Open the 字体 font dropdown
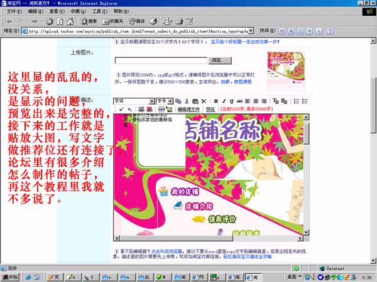377x282 pixels. pyautogui.click(x=134, y=101)
